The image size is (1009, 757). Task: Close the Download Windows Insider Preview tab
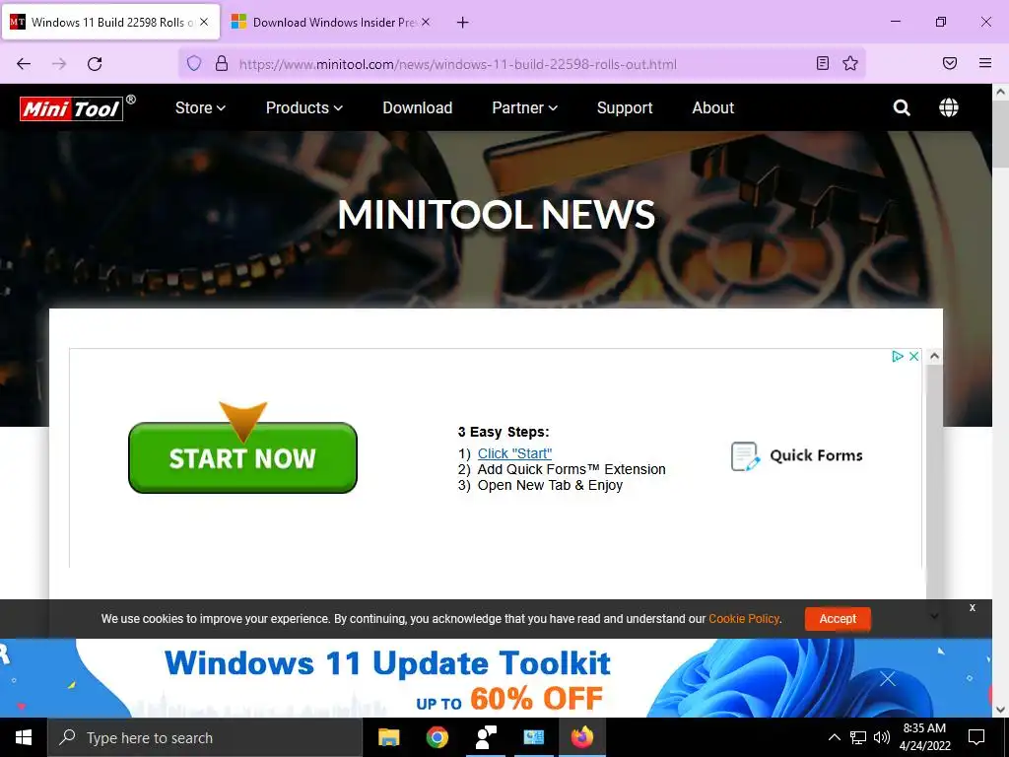click(426, 22)
